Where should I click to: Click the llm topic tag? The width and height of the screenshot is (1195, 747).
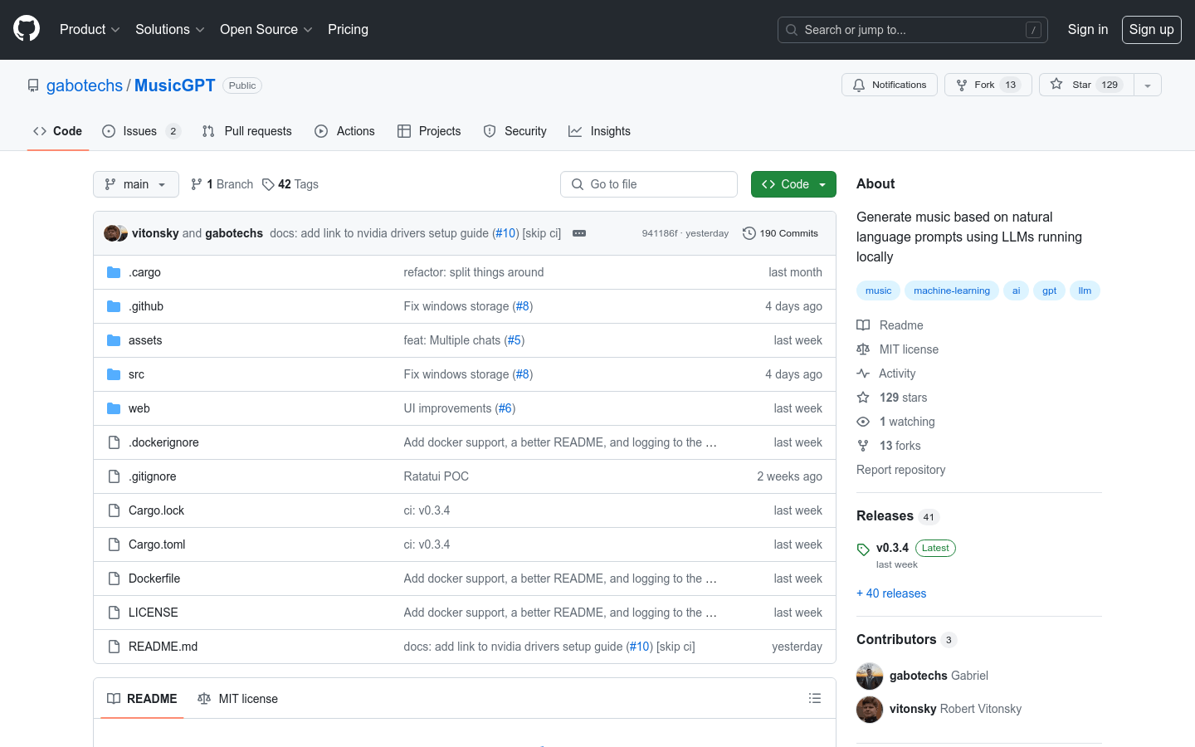(1085, 290)
